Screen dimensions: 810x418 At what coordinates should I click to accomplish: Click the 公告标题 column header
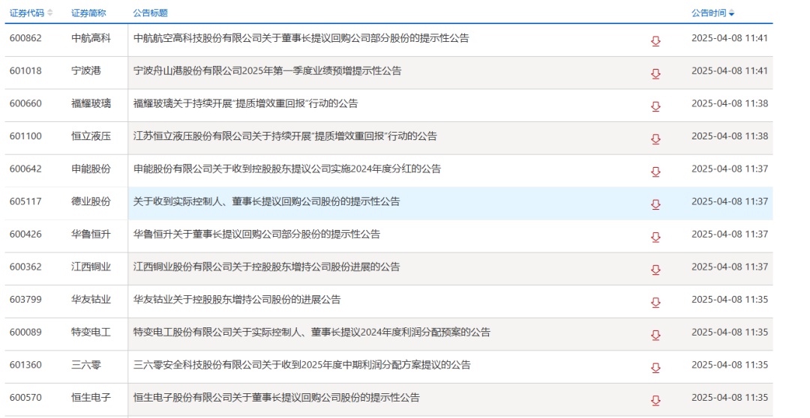coord(150,13)
